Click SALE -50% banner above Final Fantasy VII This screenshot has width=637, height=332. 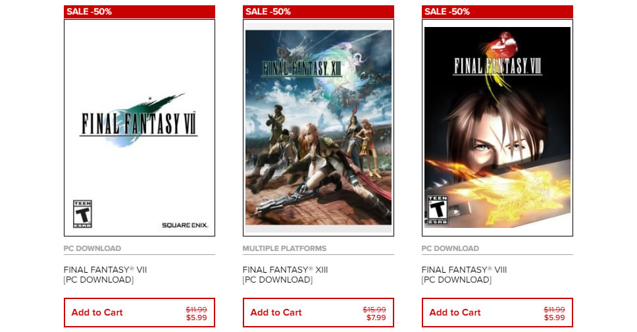pos(140,12)
